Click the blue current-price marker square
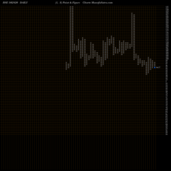Image resolution: width=171 pixels, height=171 pixels. [x=155, y=67]
